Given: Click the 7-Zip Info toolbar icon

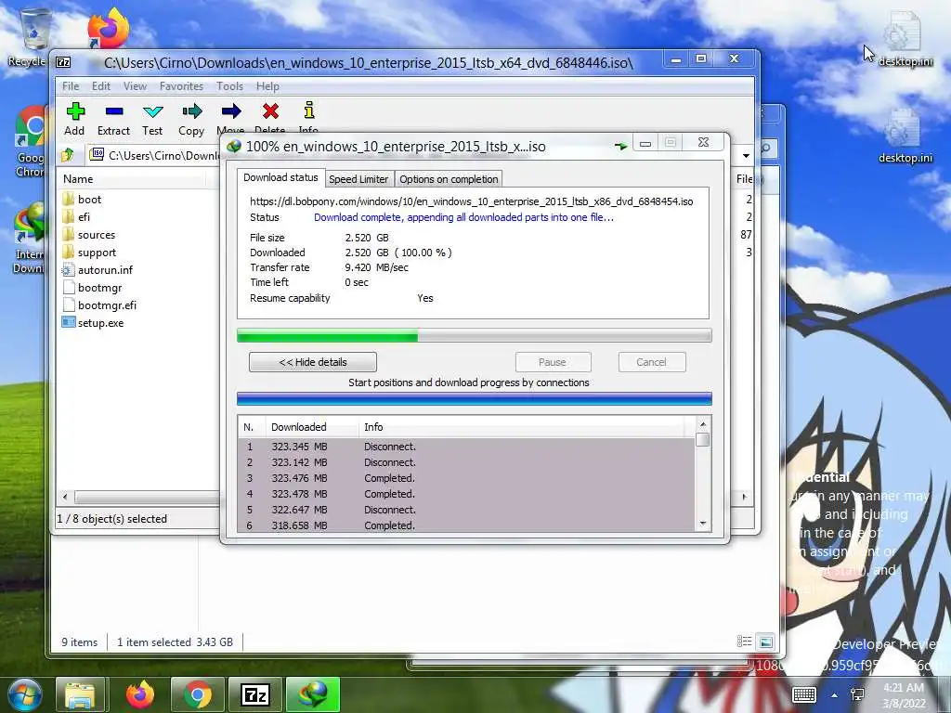Looking at the screenshot, I should point(308,110).
